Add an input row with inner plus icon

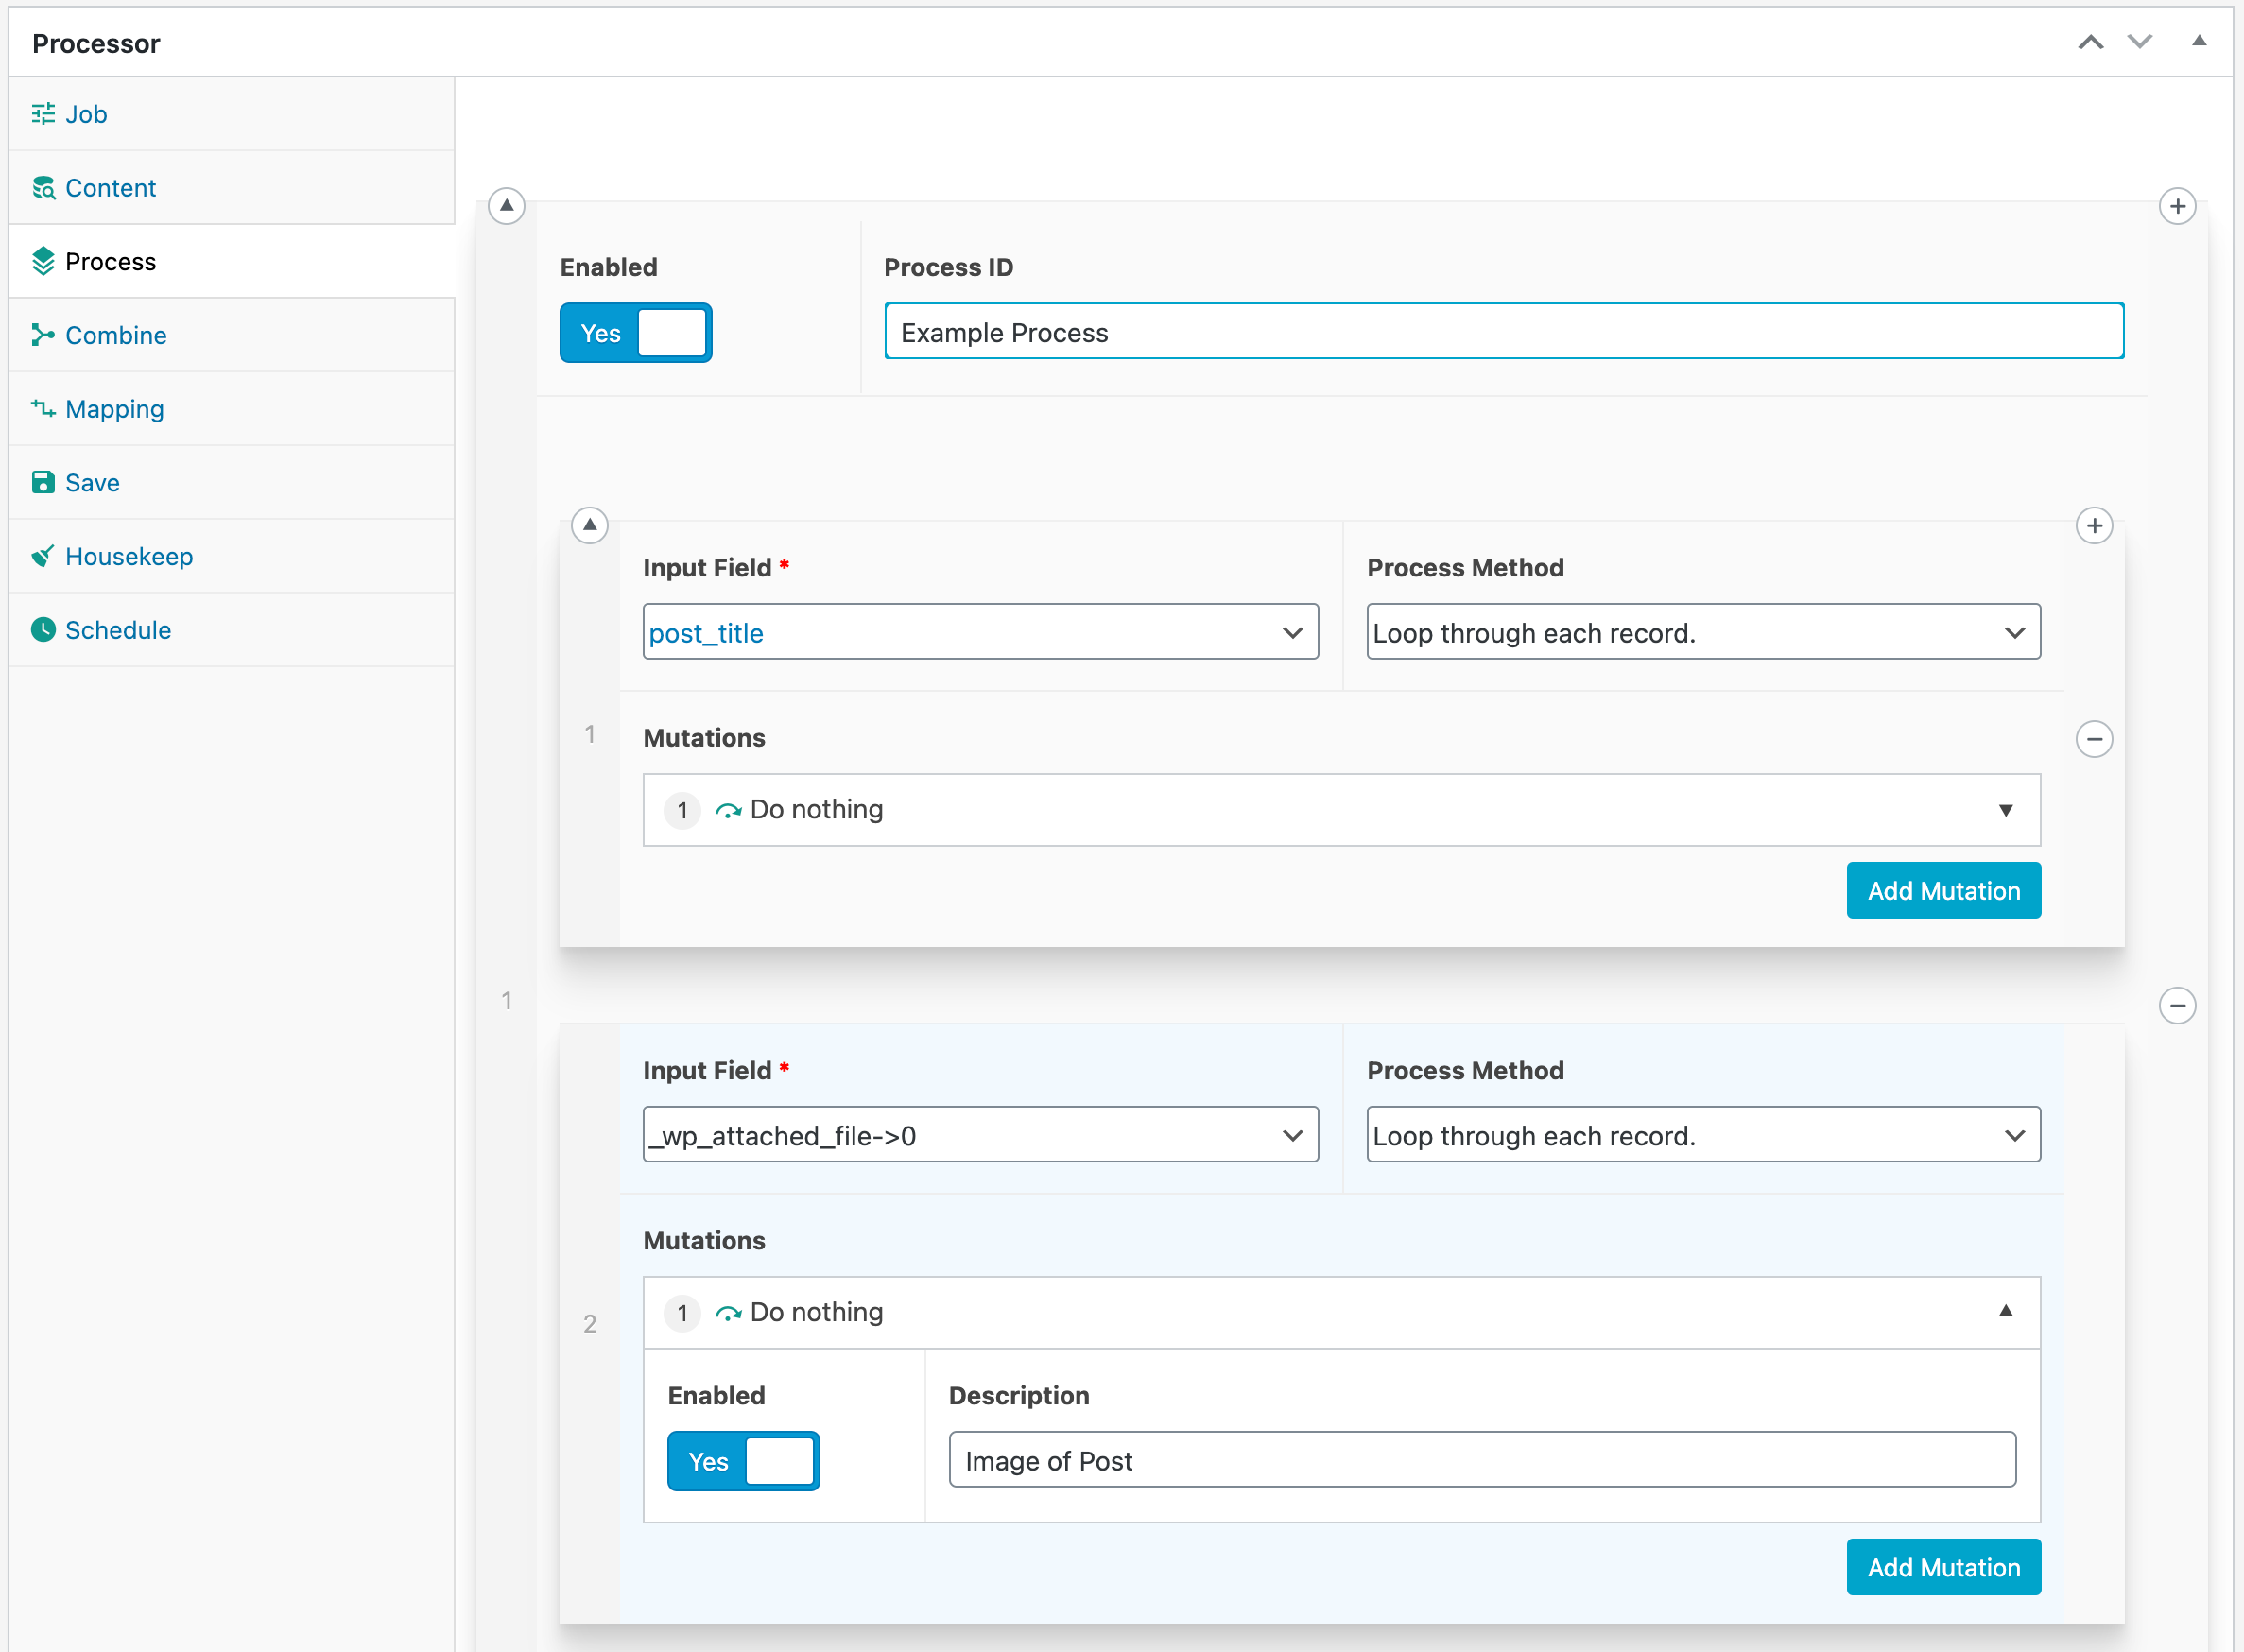pos(2094,525)
